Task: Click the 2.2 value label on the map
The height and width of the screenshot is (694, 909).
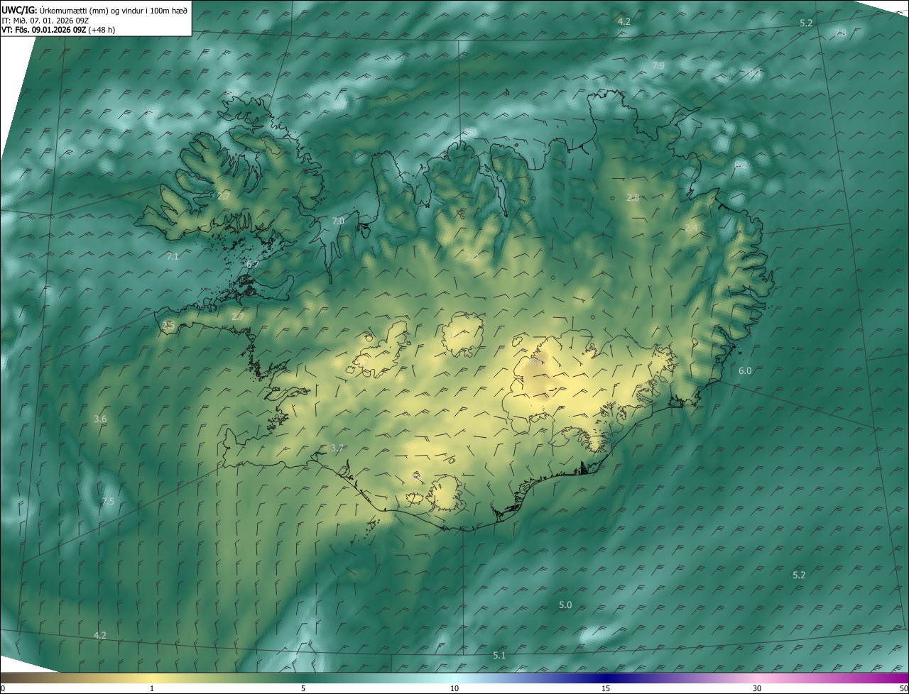Action: (472, 257)
